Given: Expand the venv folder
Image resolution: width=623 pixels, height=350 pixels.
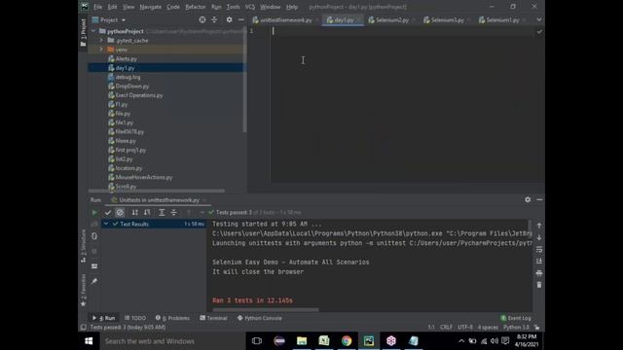Looking at the screenshot, I should point(101,50).
